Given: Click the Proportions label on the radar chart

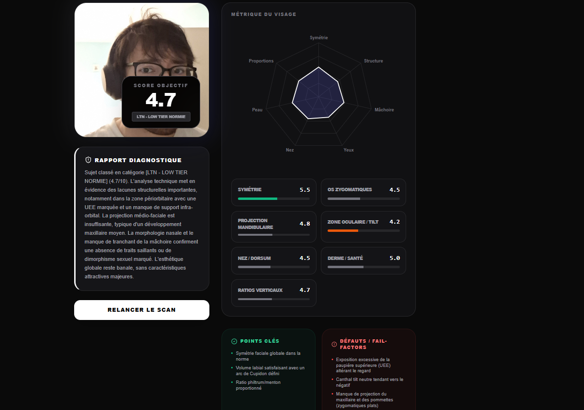Looking at the screenshot, I should (261, 61).
